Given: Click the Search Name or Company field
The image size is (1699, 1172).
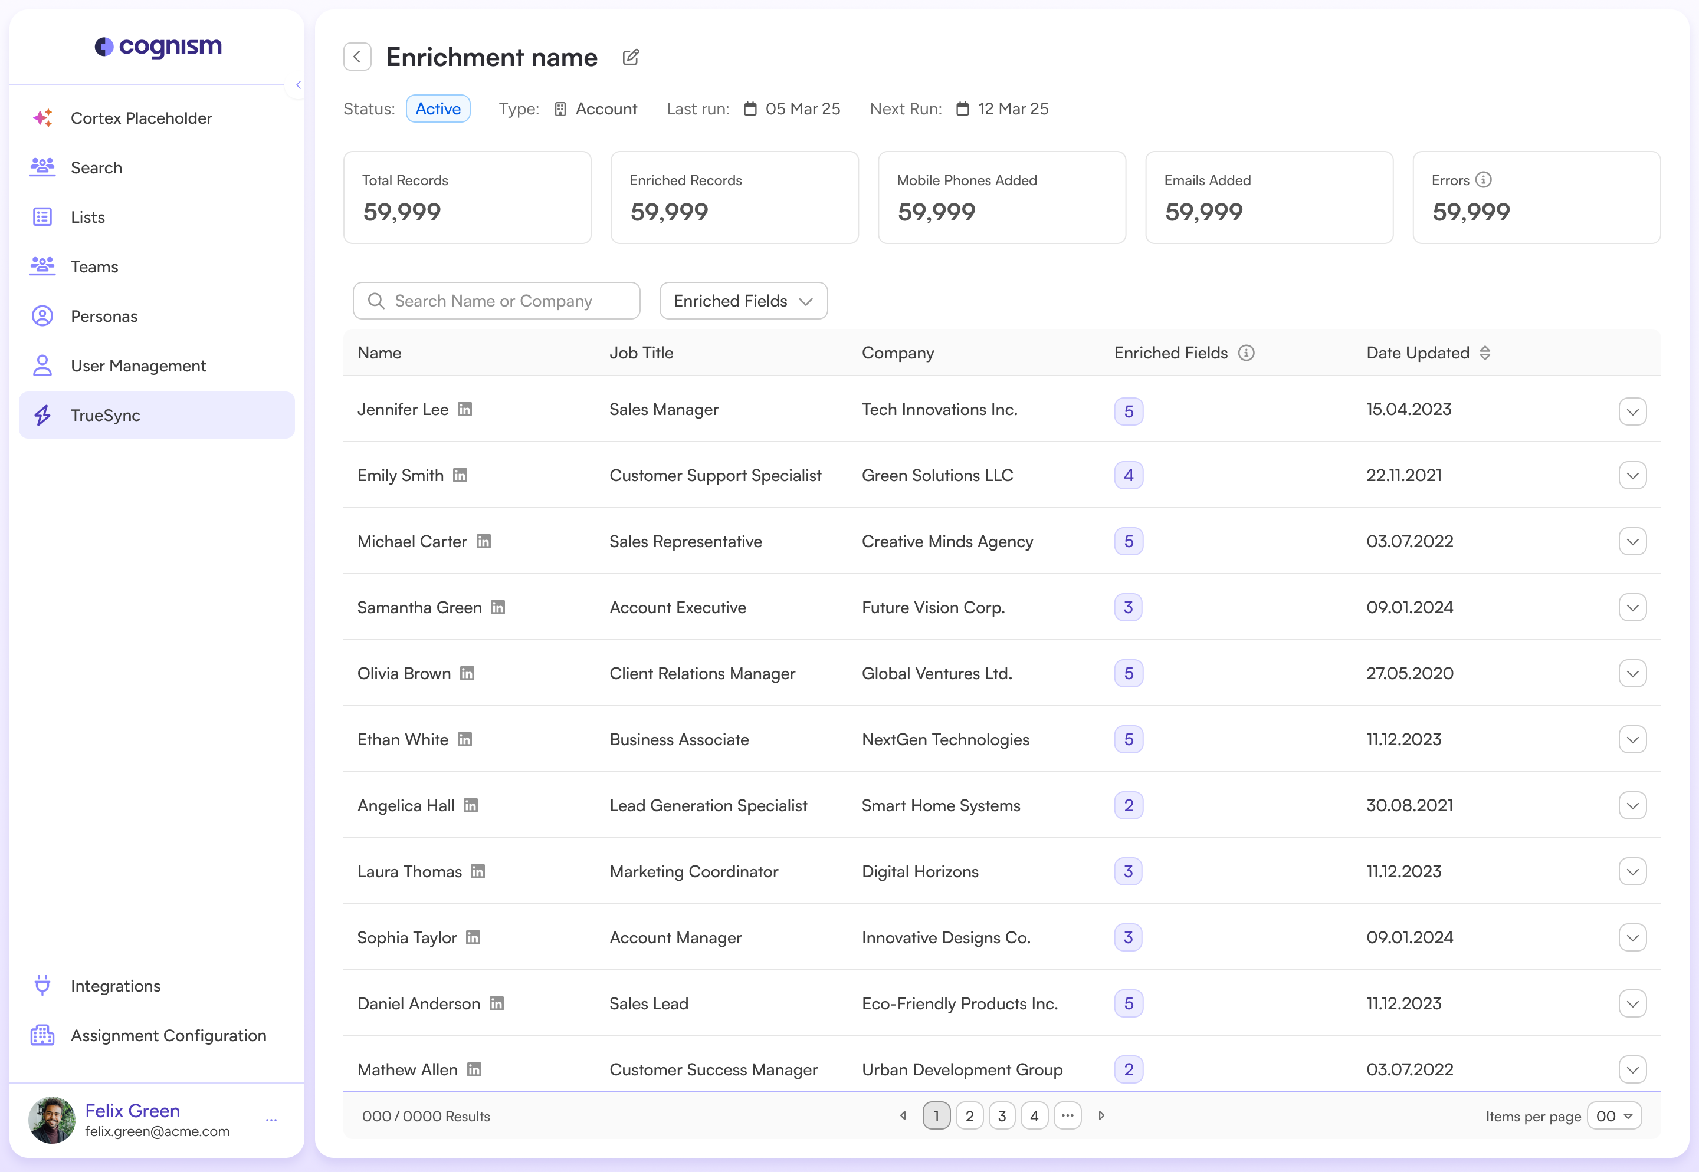Looking at the screenshot, I should coord(496,301).
